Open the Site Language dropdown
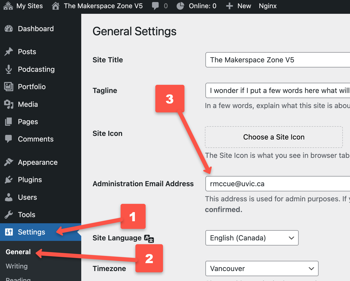Image resolution: width=350 pixels, height=281 pixels. [252, 238]
